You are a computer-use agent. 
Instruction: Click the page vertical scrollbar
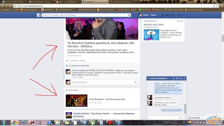click(x=223, y=38)
